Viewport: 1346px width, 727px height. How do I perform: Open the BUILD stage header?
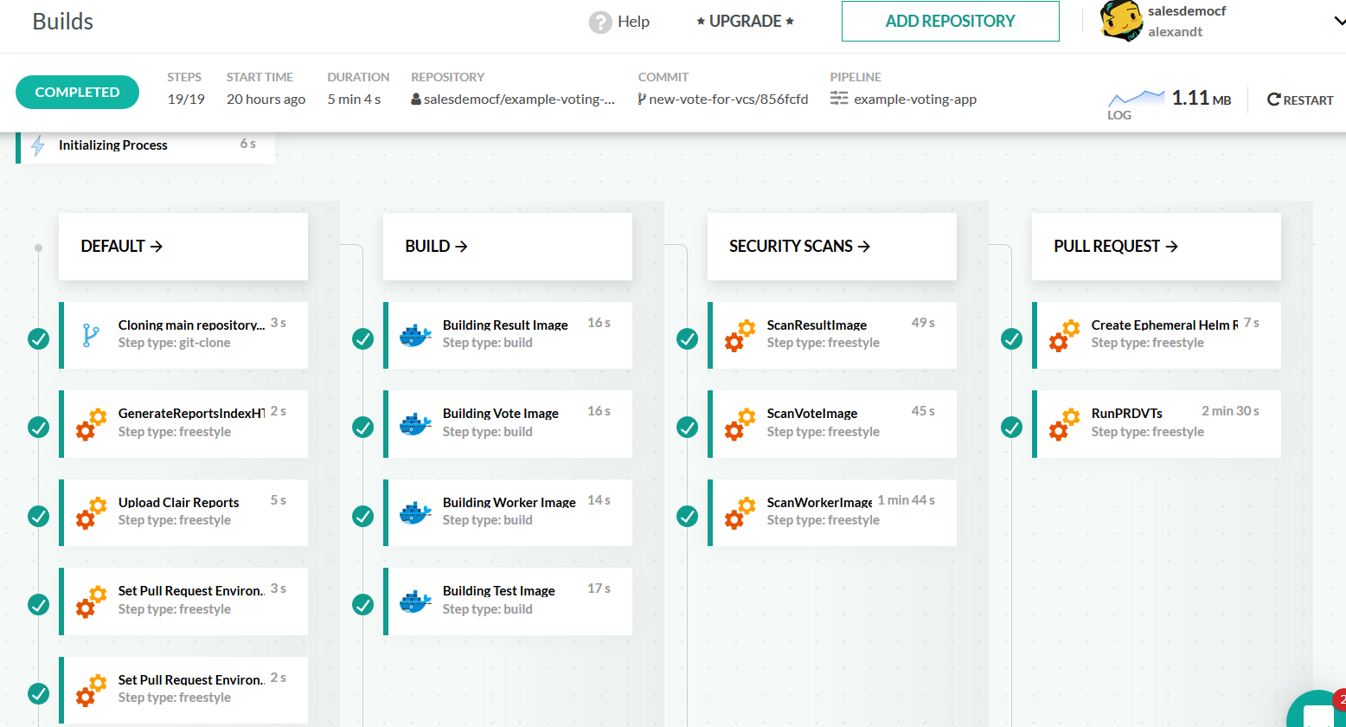pyautogui.click(x=436, y=247)
